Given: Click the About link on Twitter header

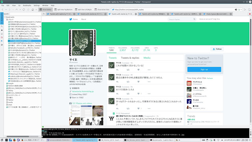Looking at the screenshot, I should point(83,19).
